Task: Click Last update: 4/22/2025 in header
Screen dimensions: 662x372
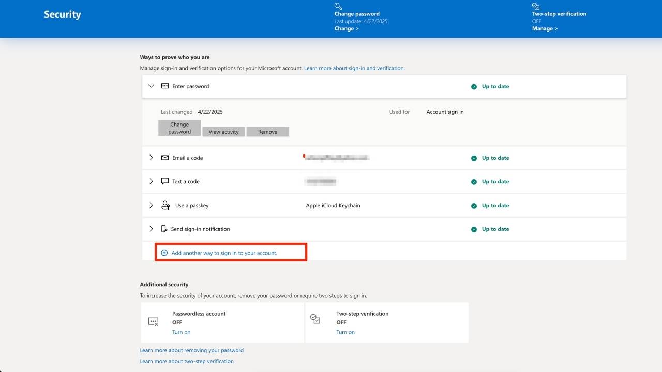Action: pyautogui.click(x=360, y=21)
